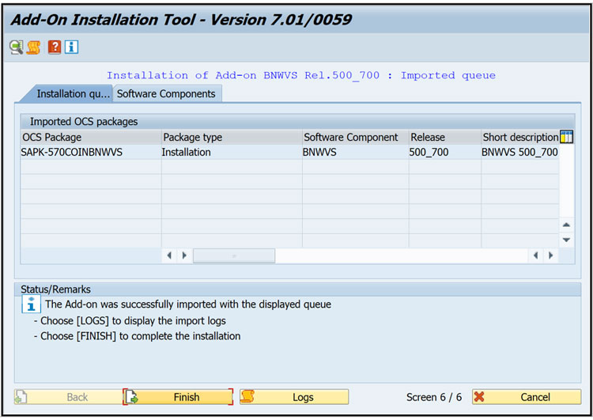The image size is (593, 420).
Task: Click the horizontal scrollbar thumb
Action: tap(234, 255)
